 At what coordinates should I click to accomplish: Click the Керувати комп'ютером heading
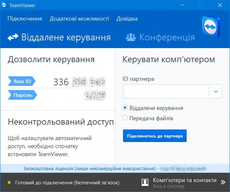coord(169,60)
